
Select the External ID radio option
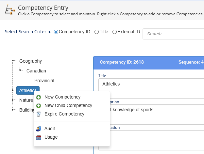point(114,32)
